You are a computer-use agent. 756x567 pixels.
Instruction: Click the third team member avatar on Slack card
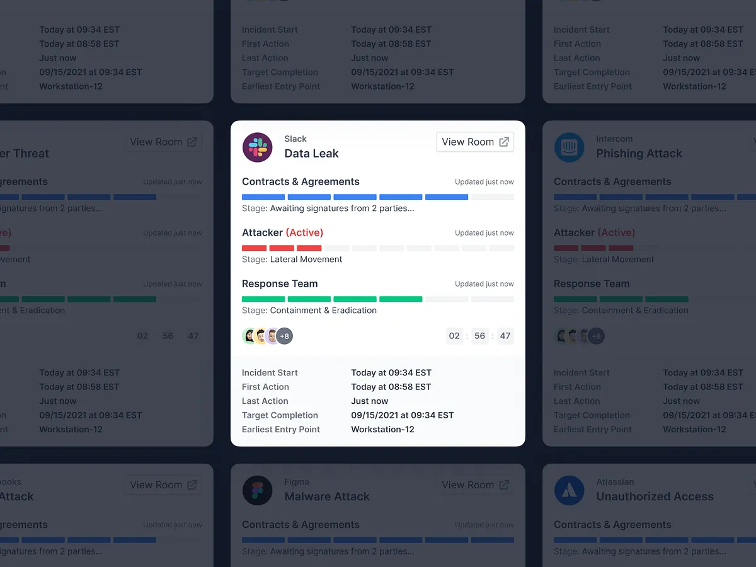click(273, 336)
